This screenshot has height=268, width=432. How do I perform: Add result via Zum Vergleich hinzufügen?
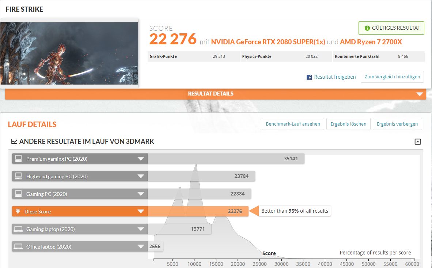[x=392, y=77]
